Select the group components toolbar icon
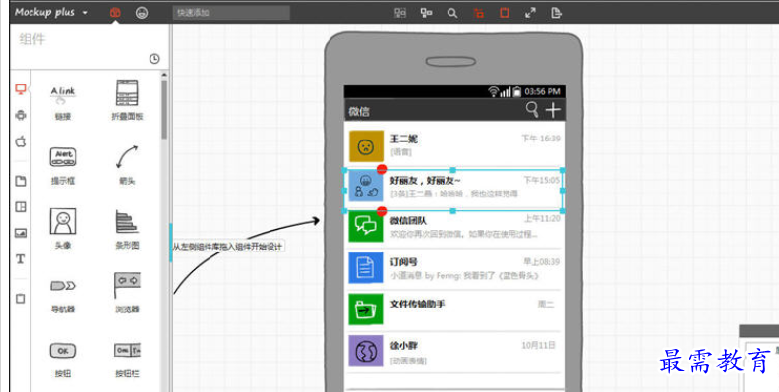 click(x=400, y=13)
